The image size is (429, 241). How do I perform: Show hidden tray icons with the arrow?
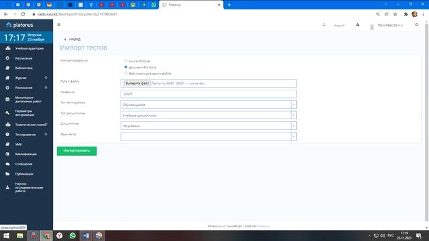pos(369,236)
